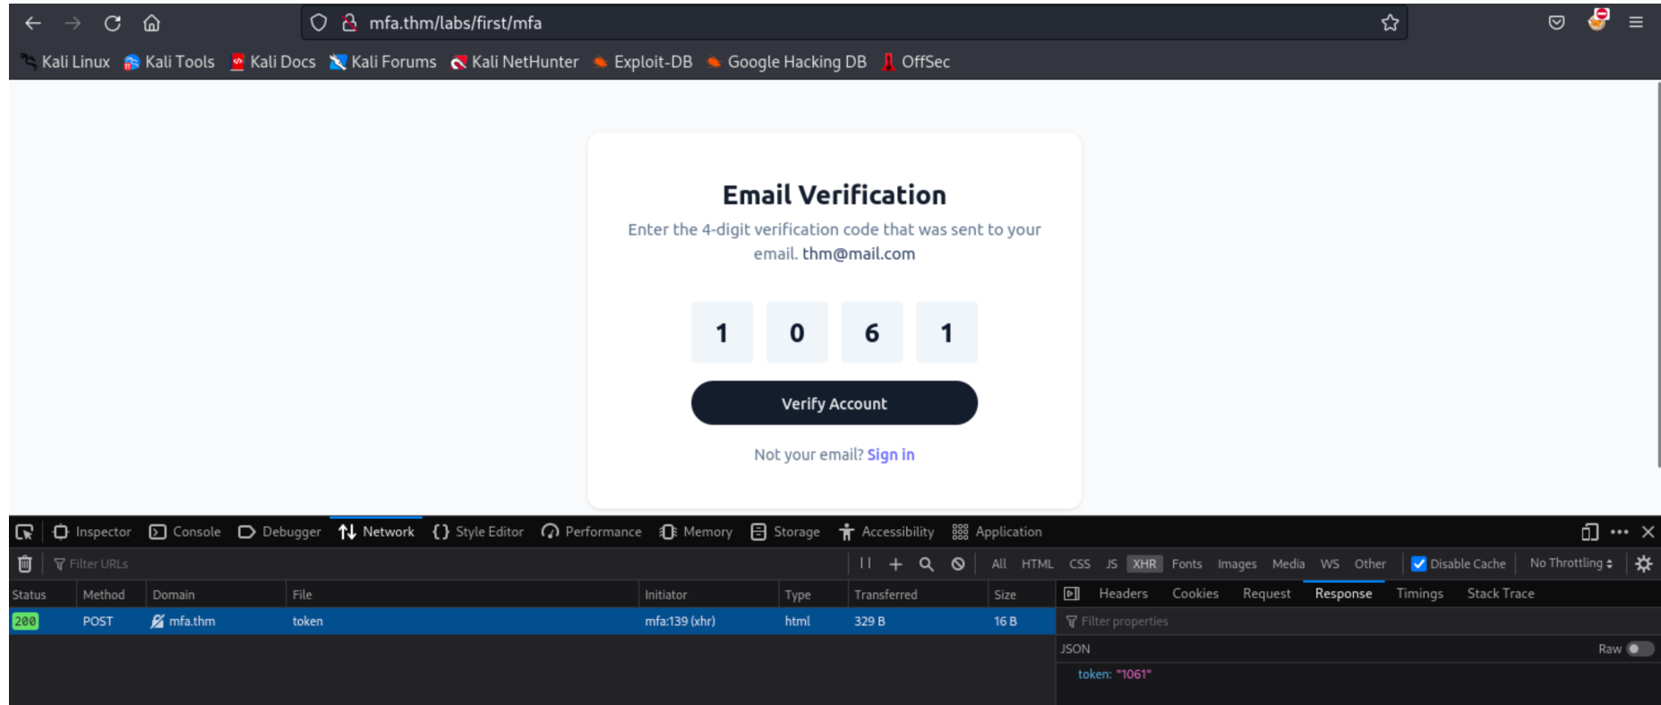Go back to the previous page
The height and width of the screenshot is (705, 1661).
[x=33, y=23]
